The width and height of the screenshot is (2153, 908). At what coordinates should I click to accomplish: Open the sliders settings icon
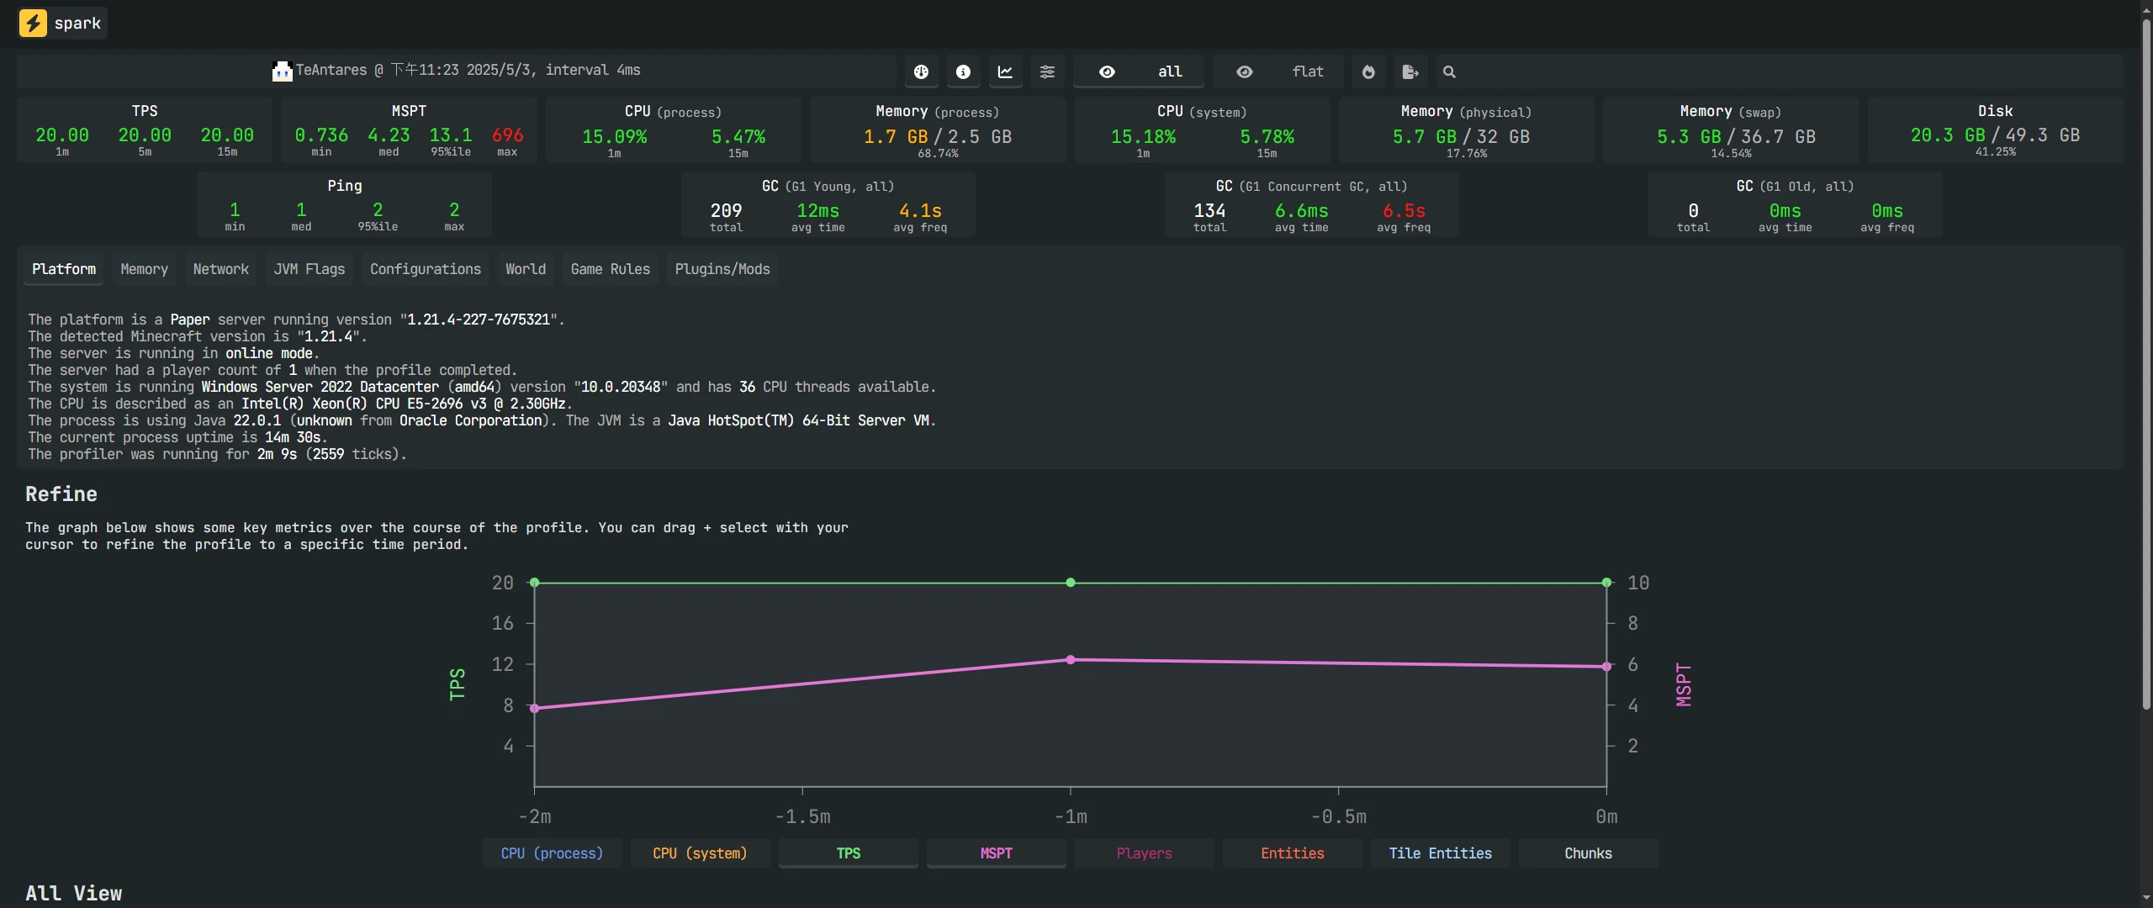(1047, 72)
